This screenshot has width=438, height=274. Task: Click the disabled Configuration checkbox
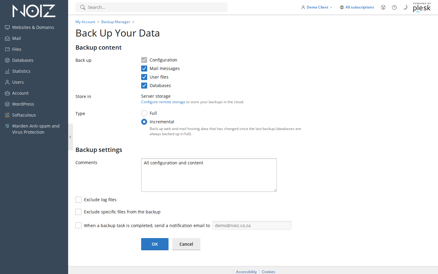(x=144, y=60)
